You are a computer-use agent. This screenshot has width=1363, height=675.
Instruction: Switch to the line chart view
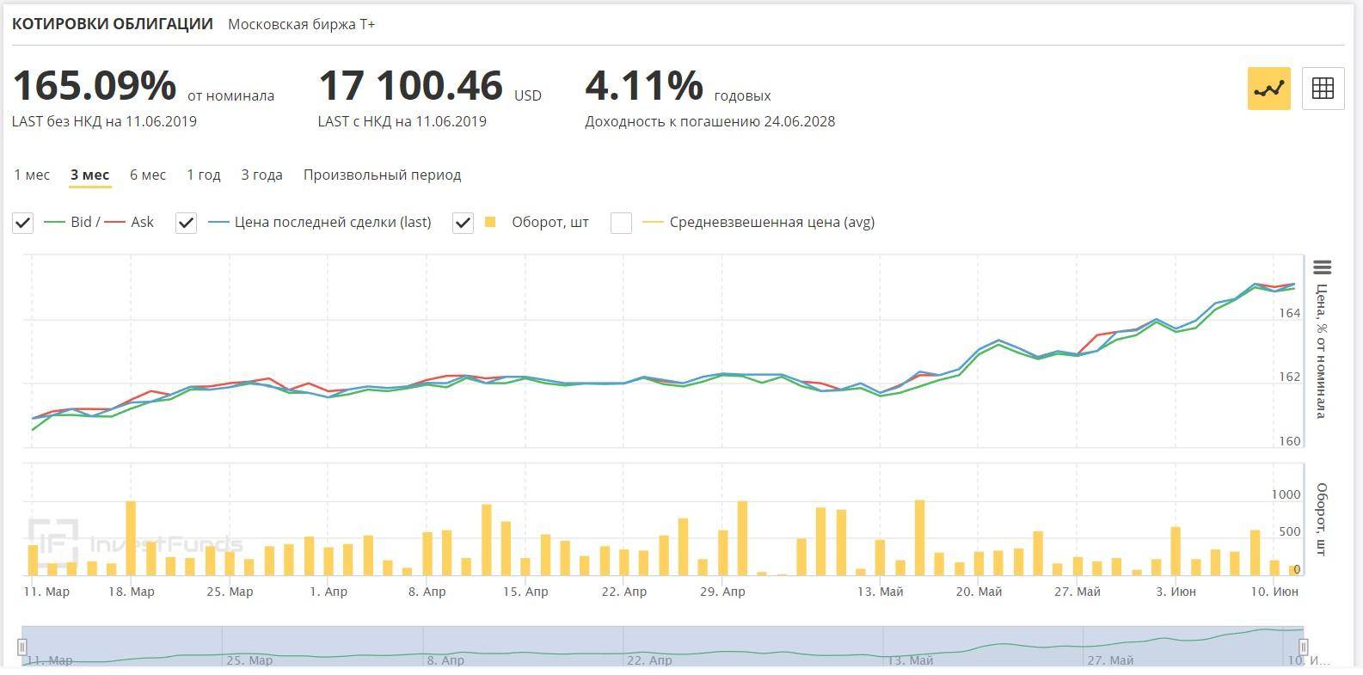pos(1268,88)
